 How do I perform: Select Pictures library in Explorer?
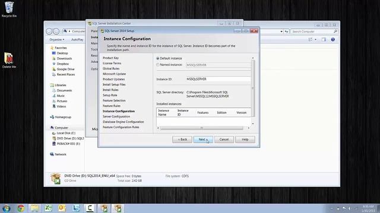[x=62, y=101]
